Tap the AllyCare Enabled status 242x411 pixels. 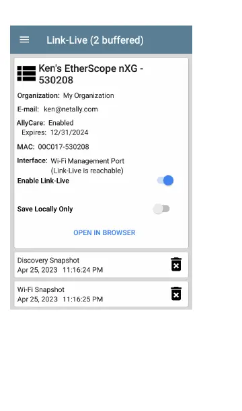click(61, 123)
